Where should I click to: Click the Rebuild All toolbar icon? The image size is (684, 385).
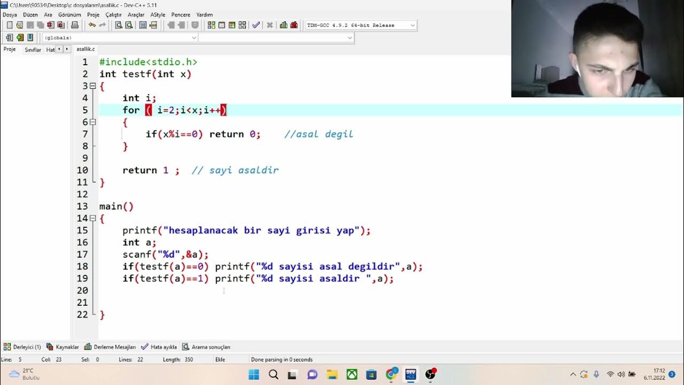click(x=242, y=25)
